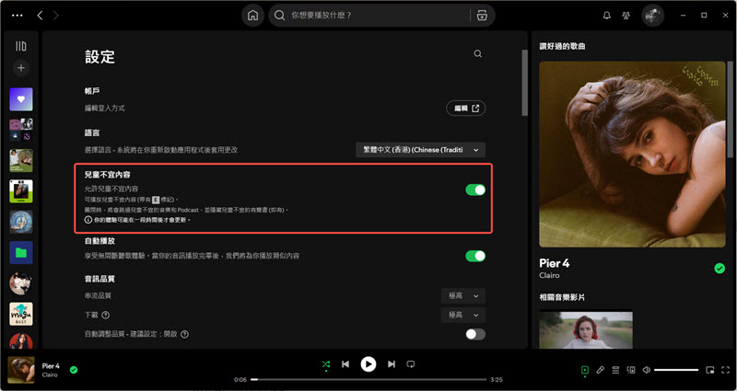Create playlist with the plus icon
This screenshot has height=391, width=737.
click(x=20, y=68)
